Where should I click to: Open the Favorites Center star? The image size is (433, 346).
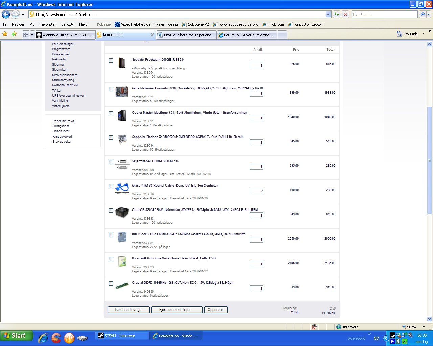[x=5, y=34]
